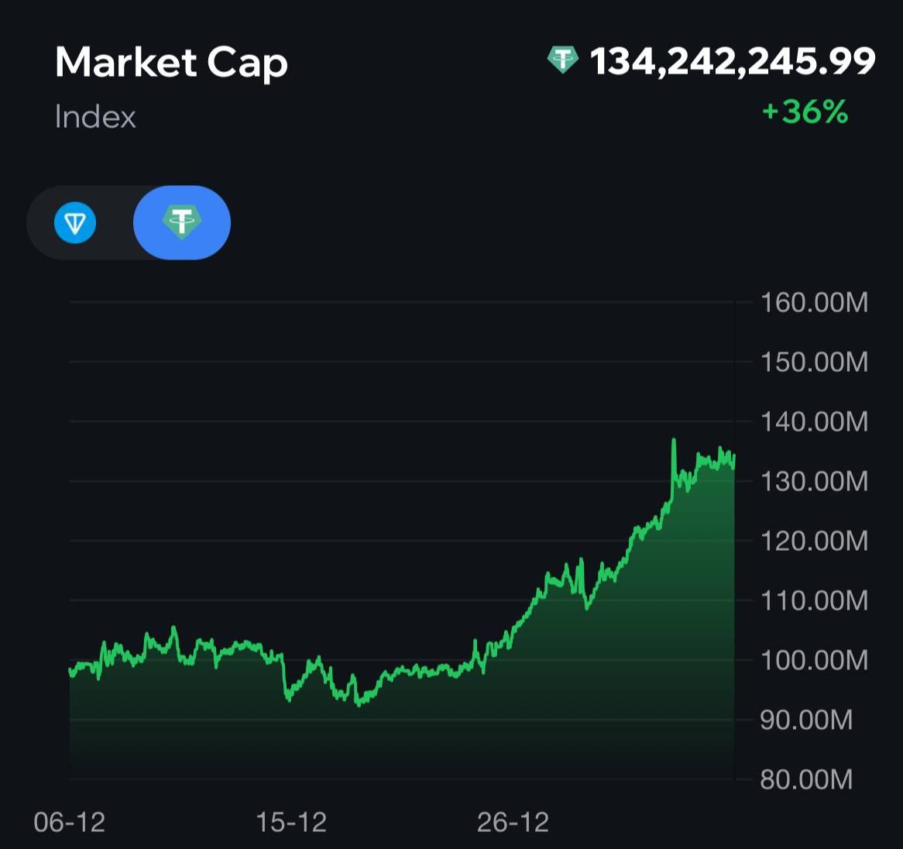The height and width of the screenshot is (849, 903).
Task: Click the 100.00M axis label
Action: coord(814,660)
